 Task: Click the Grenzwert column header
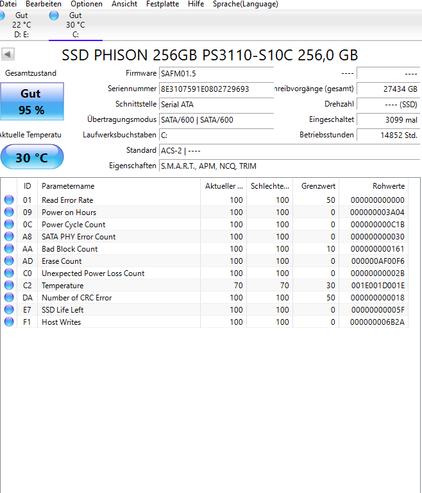[316, 186]
